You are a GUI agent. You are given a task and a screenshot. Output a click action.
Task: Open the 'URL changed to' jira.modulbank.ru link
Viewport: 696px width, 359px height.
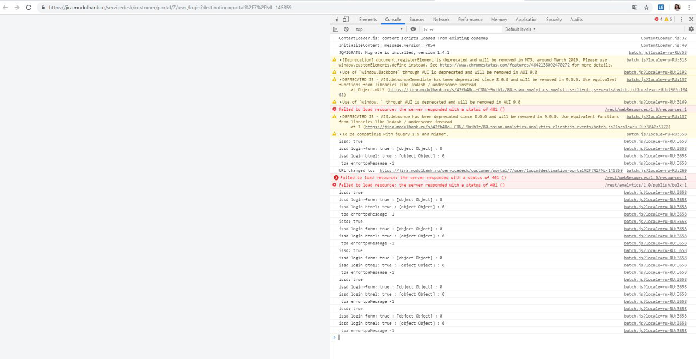pyautogui.click(x=501, y=170)
